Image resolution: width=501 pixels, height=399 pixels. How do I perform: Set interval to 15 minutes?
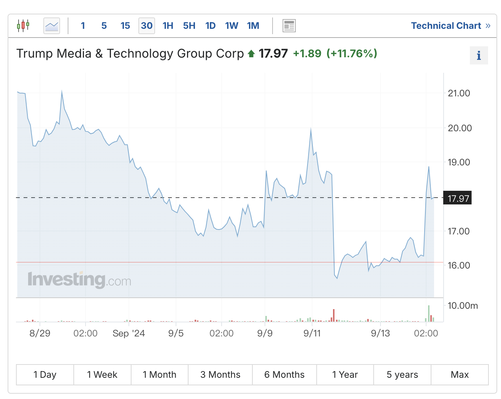tap(125, 26)
